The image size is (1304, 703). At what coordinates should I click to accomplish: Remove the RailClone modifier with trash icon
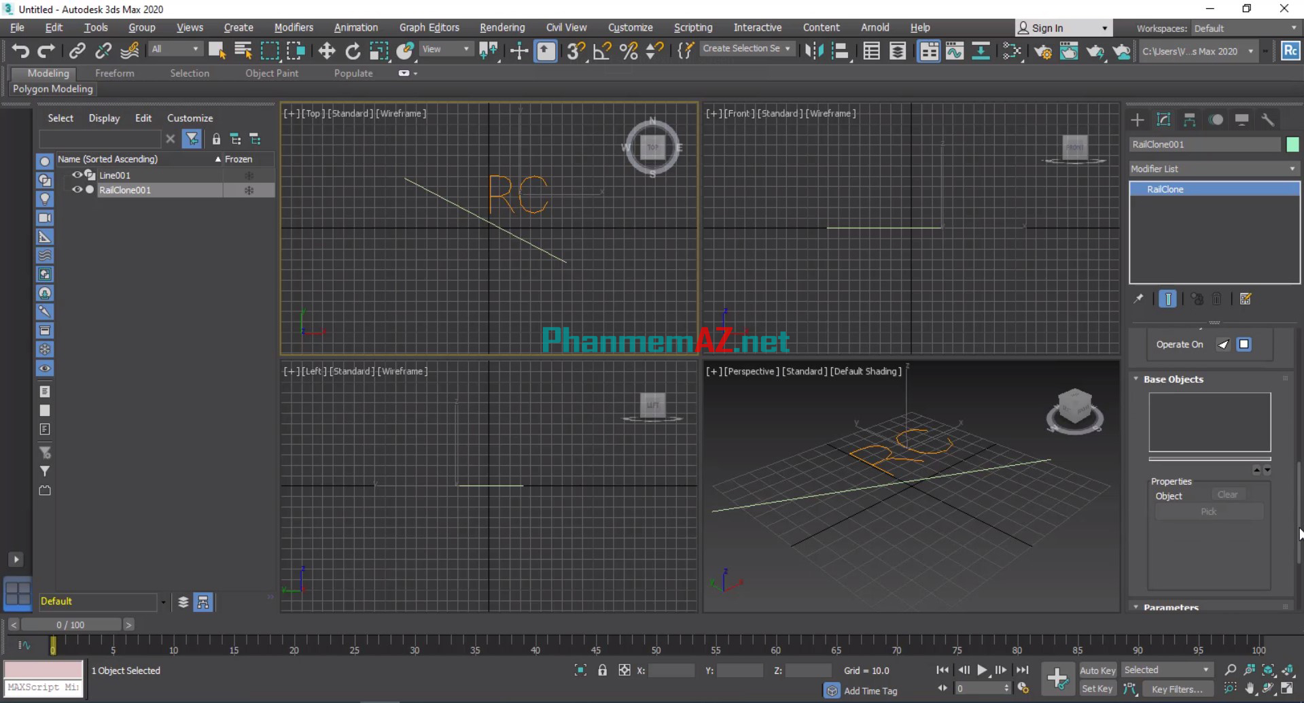(1217, 299)
